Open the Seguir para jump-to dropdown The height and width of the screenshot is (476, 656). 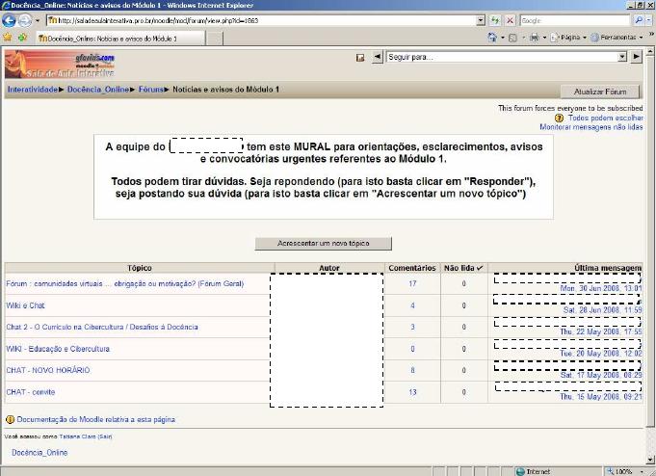click(x=622, y=58)
